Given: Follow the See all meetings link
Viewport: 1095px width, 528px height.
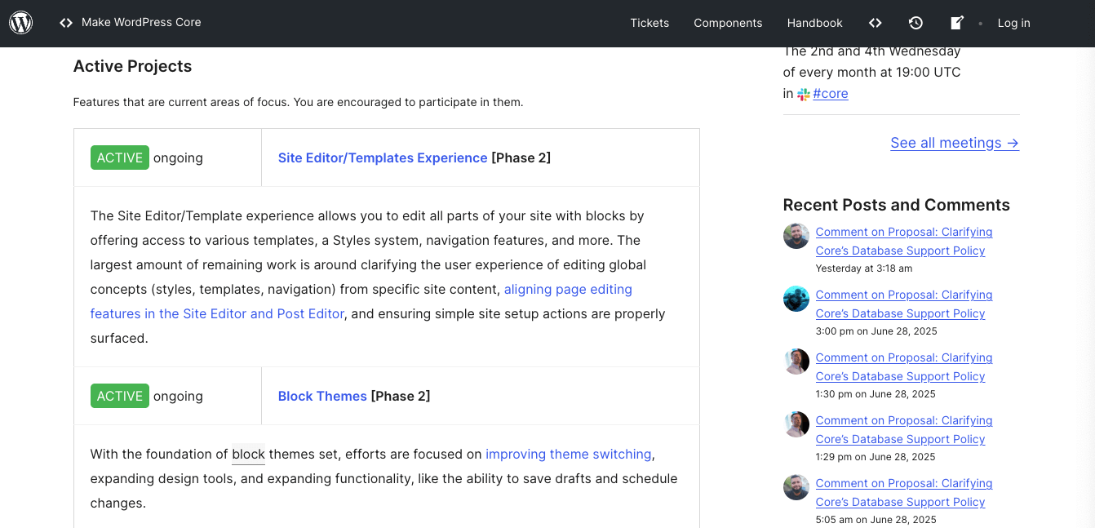Looking at the screenshot, I should click(x=954, y=143).
